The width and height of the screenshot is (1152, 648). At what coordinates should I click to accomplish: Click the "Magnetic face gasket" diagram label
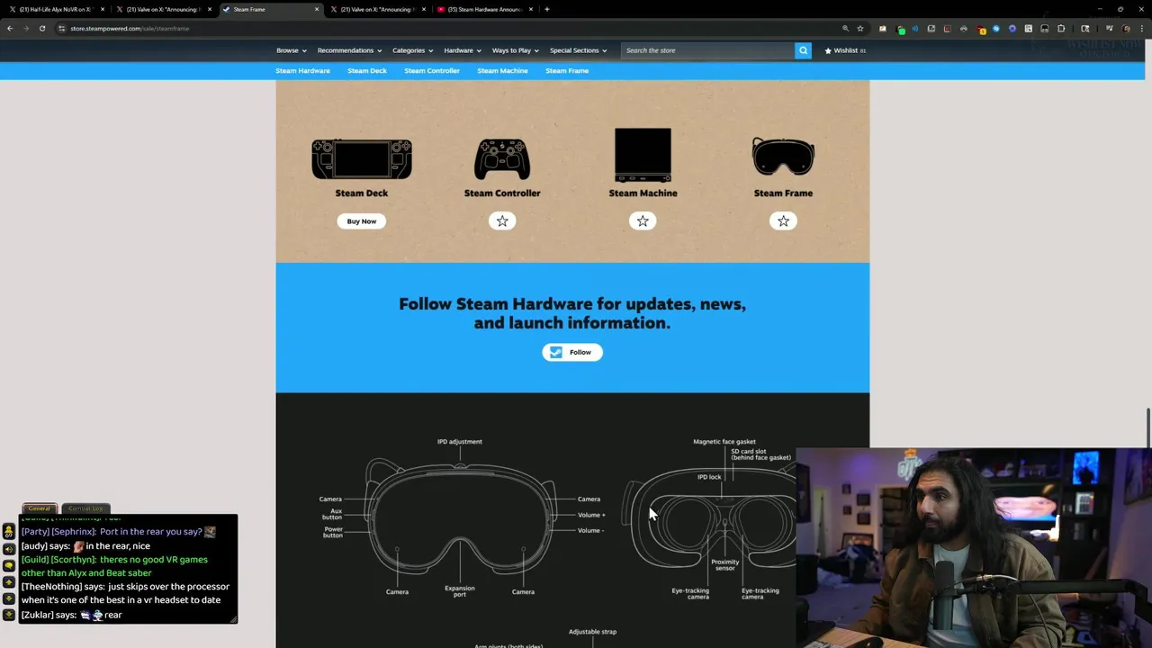[x=724, y=442]
